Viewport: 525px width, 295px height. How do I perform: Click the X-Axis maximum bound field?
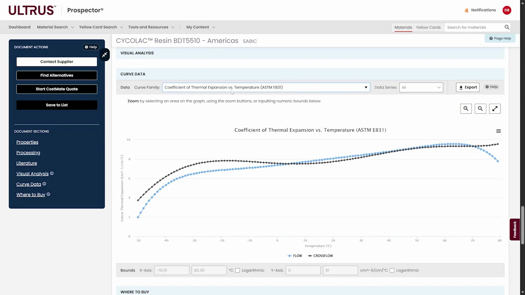coord(209,270)
